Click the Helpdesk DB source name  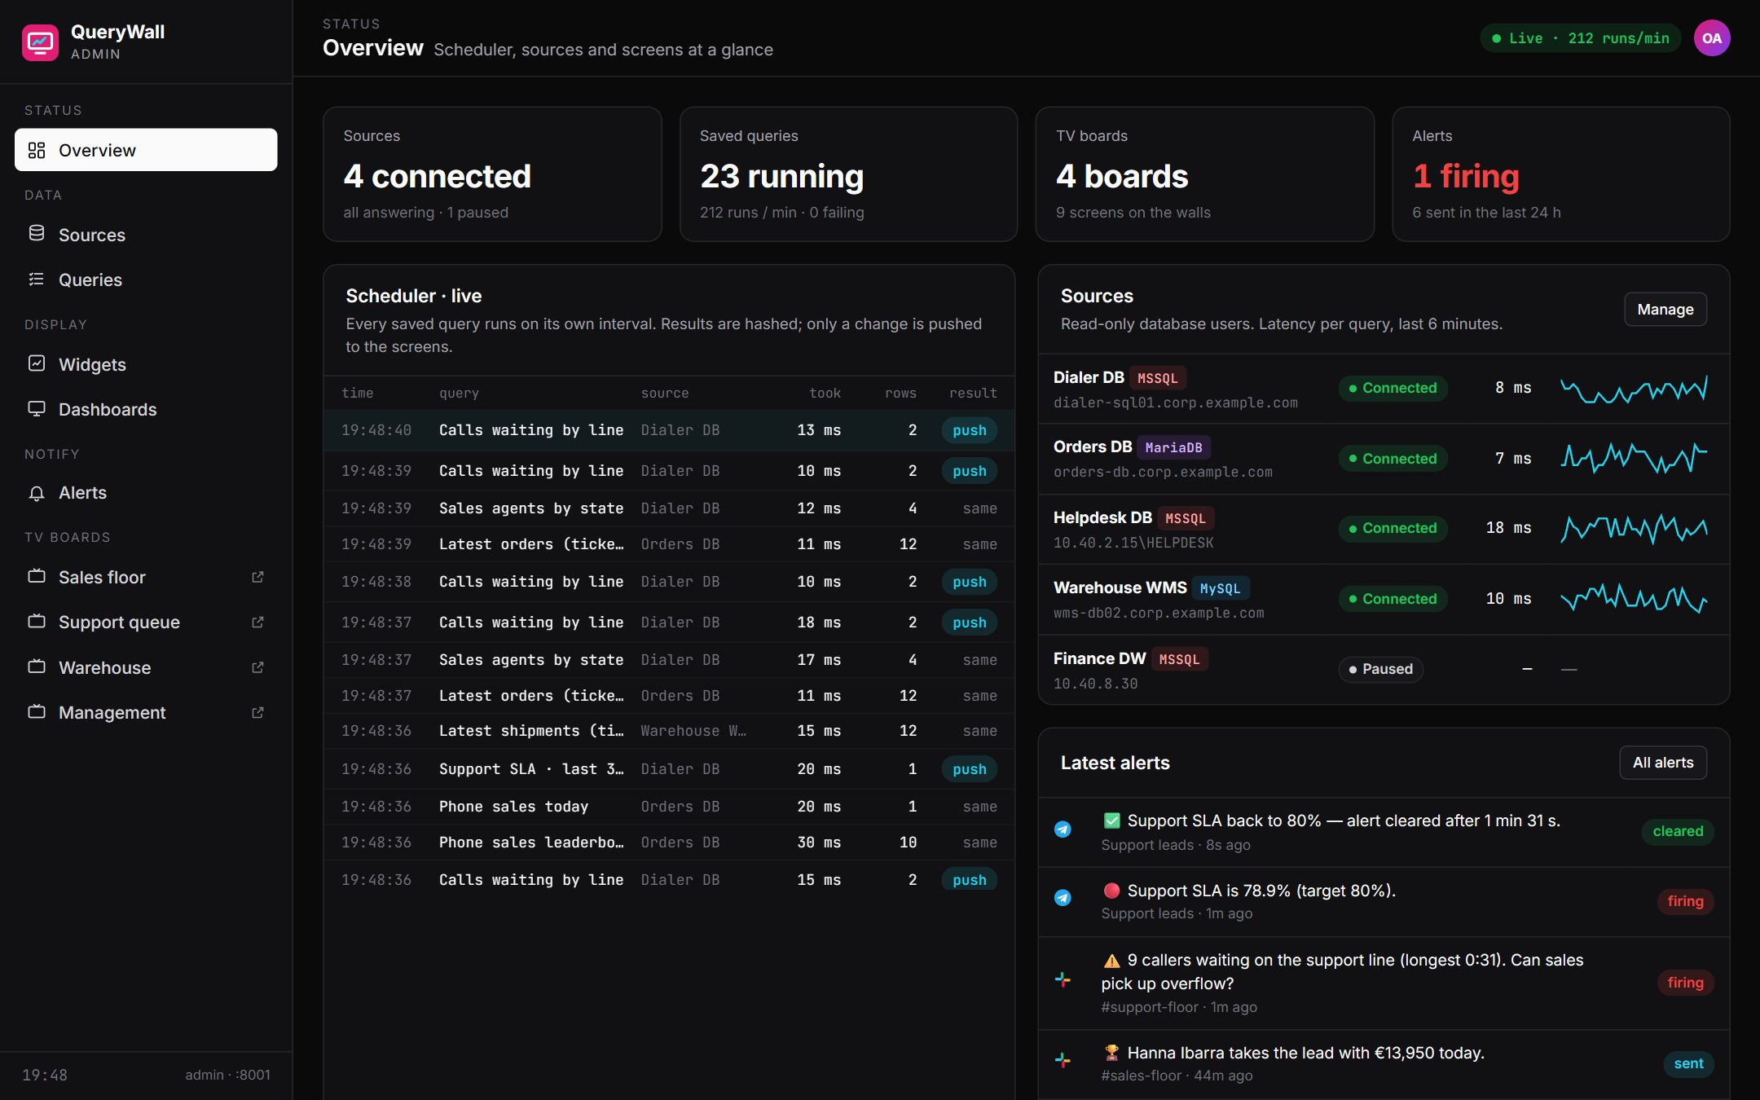coord(1102,517)
